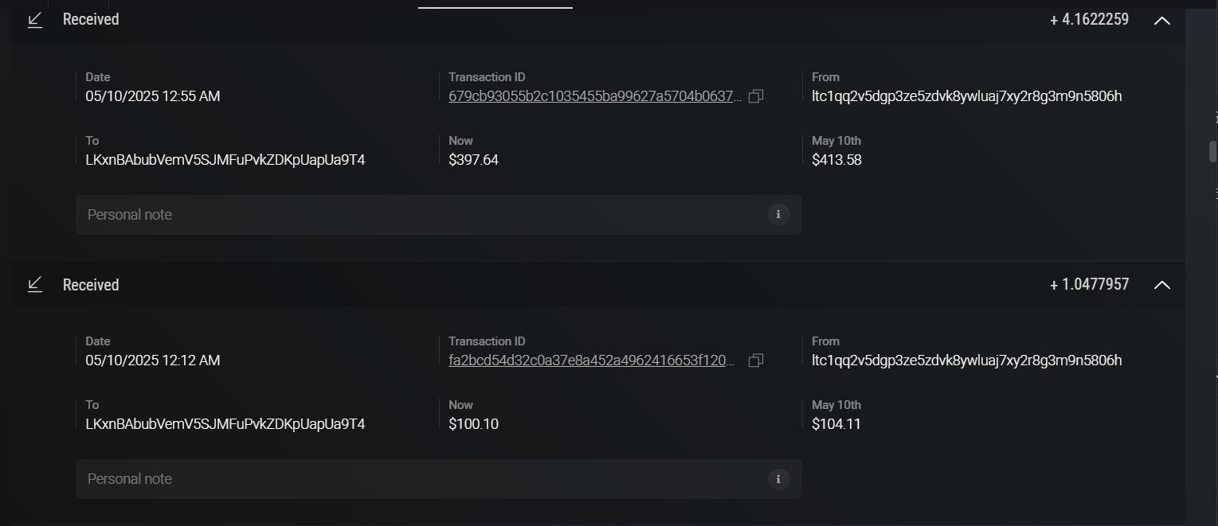
Task: Select the To LKxnBAbub address of the 12:55 AM transaction
Action: (225, 160)
